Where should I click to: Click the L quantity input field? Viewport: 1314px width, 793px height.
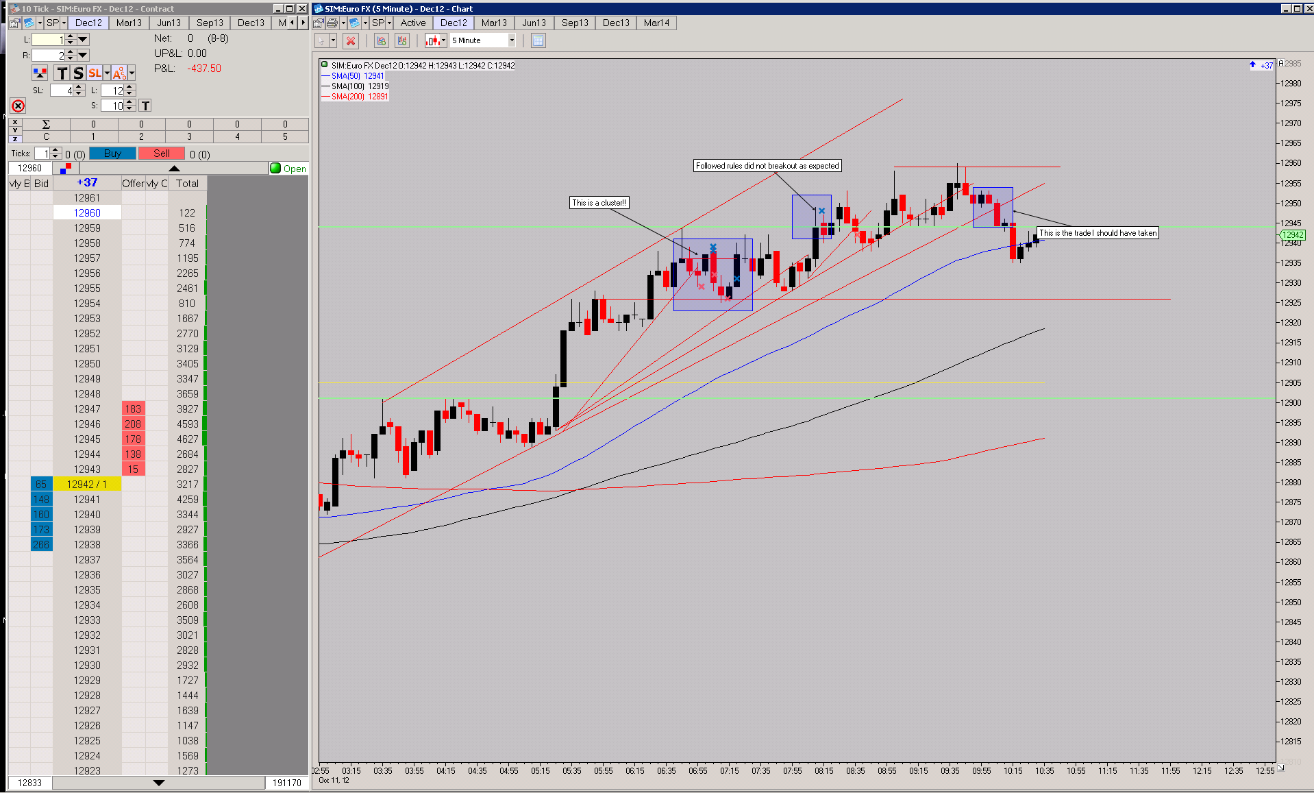coord(48,40)
